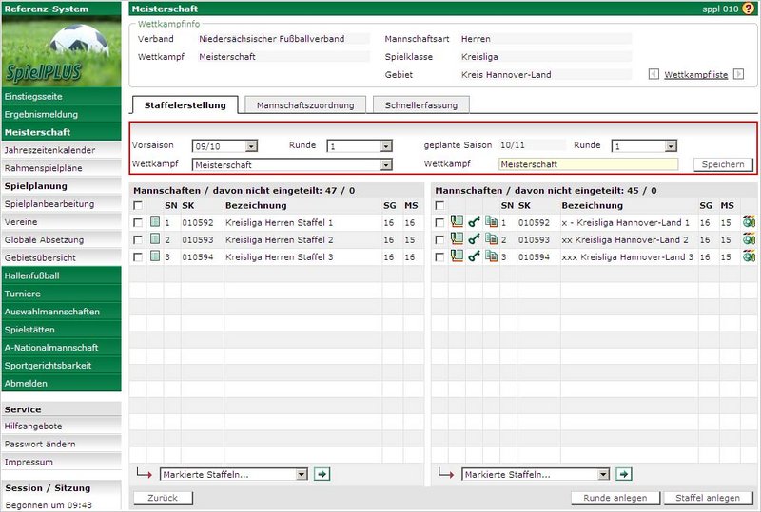Open the help question mark icon
761x512 pixels.
tap(748, 9)
